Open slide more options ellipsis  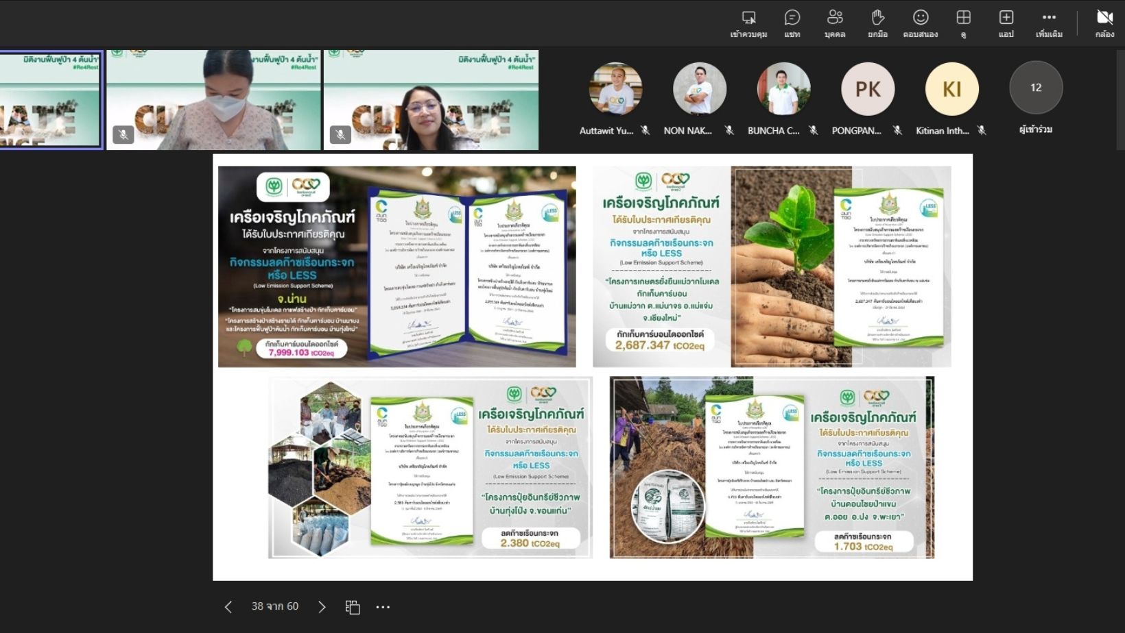click(383, 607)
